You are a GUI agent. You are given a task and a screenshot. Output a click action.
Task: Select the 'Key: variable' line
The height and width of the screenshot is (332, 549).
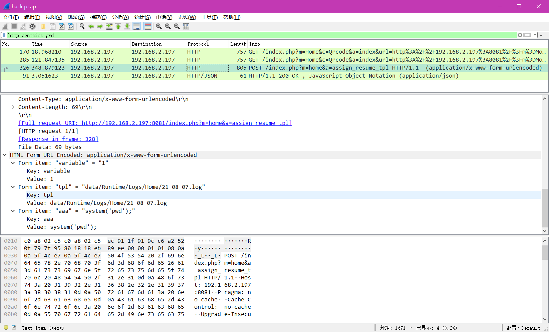point(48,171)
